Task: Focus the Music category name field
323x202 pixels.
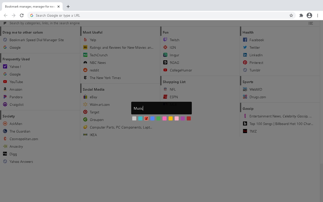Action: click(x=161, y=108)
